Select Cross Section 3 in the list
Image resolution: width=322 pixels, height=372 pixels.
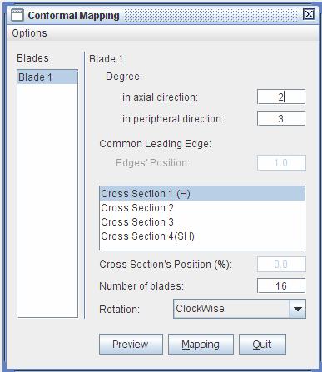[x=202, y=222]
